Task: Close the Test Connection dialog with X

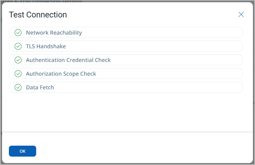Action: point(241,14)
